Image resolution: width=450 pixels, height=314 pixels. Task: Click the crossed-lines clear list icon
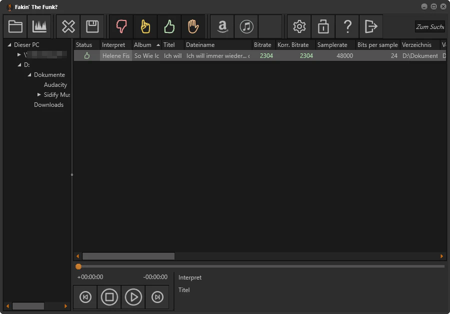[x=68, y=26]
